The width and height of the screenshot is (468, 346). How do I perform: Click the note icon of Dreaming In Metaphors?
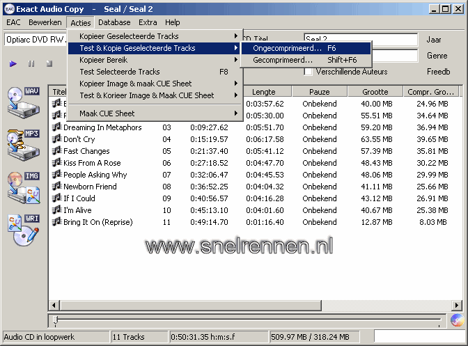point(56,127)
